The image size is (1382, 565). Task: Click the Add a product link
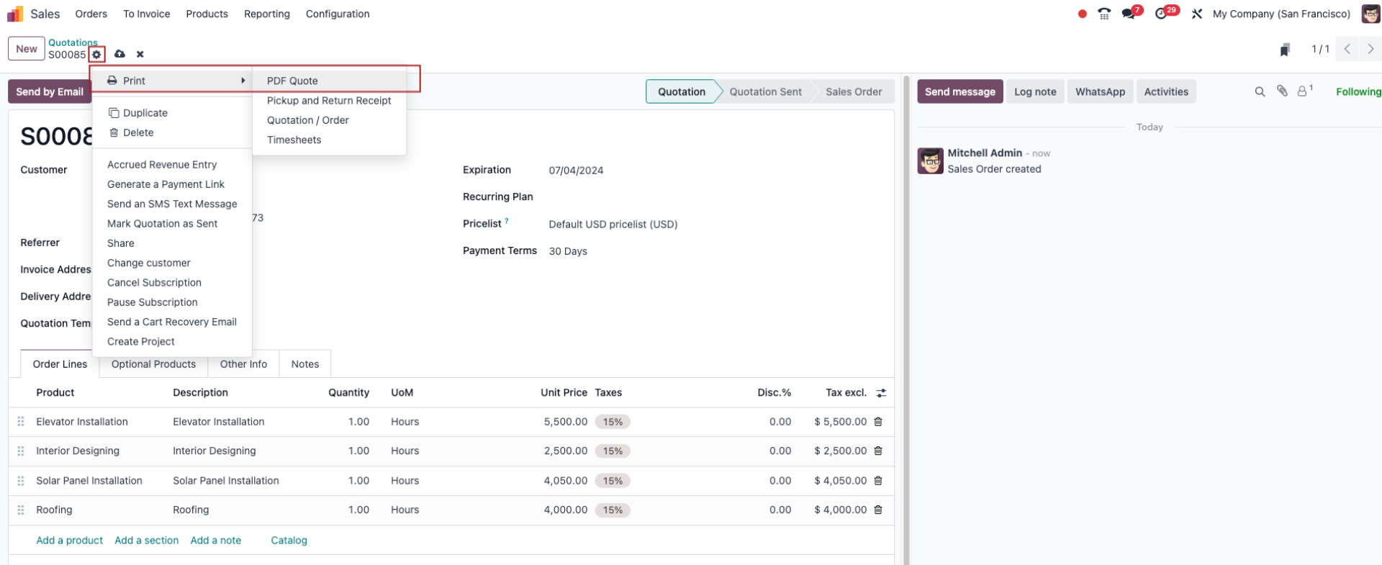69,541
